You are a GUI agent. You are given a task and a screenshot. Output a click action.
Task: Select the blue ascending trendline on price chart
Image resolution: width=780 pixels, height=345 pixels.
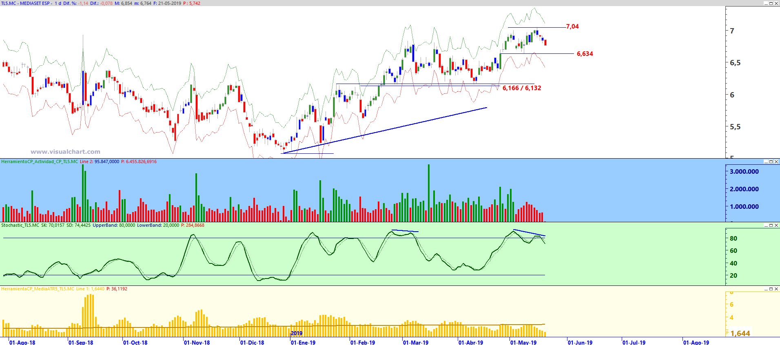click(x=384, y=130)
